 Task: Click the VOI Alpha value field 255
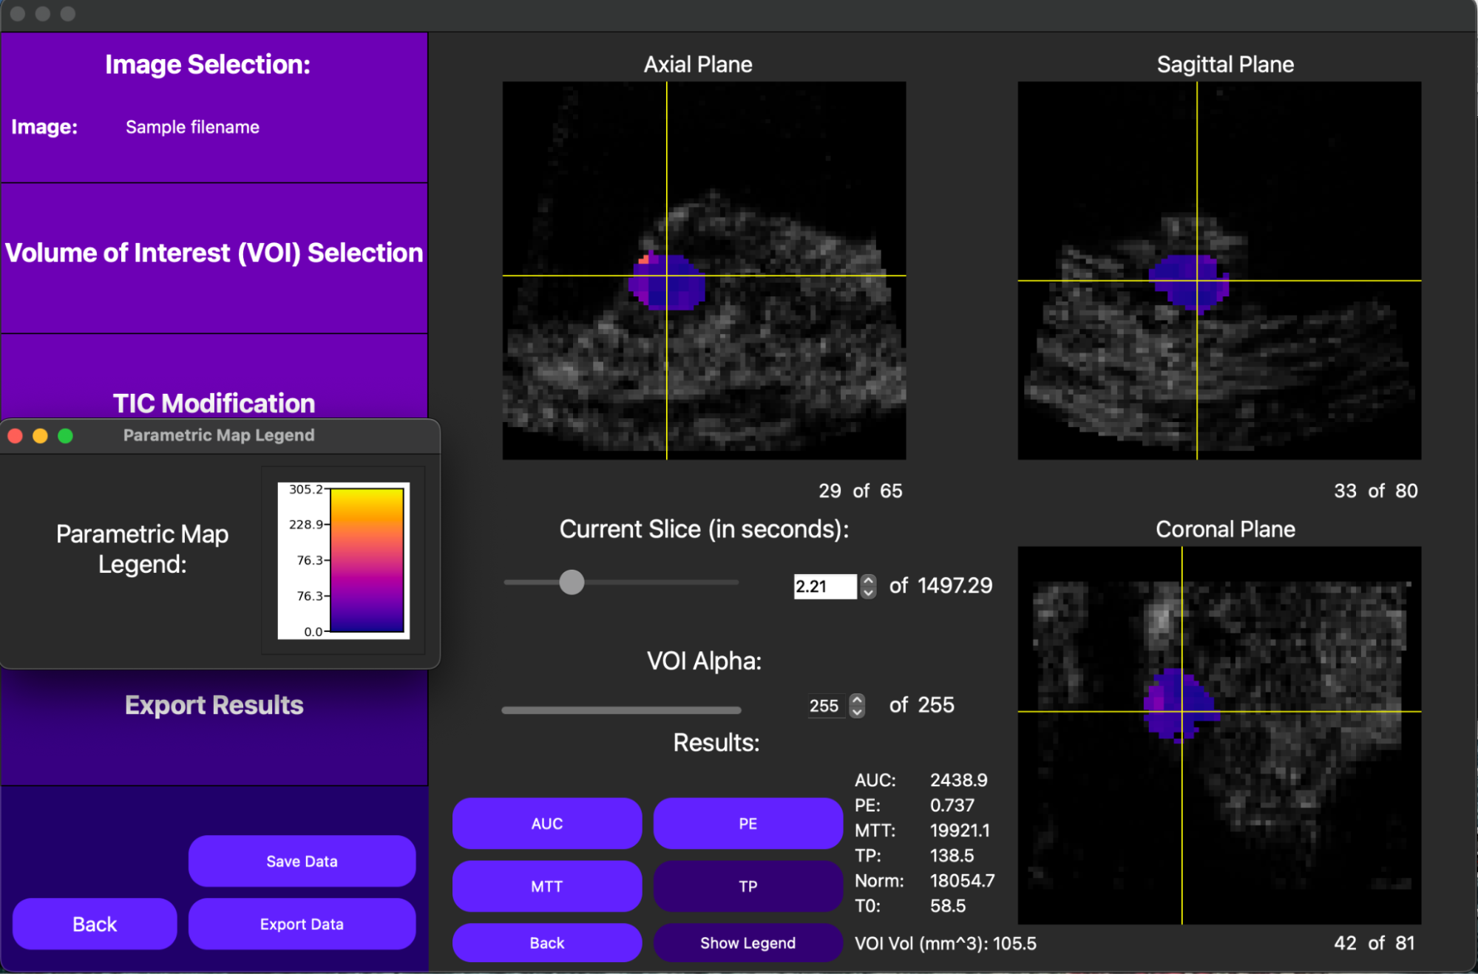[x=824, y=706]
